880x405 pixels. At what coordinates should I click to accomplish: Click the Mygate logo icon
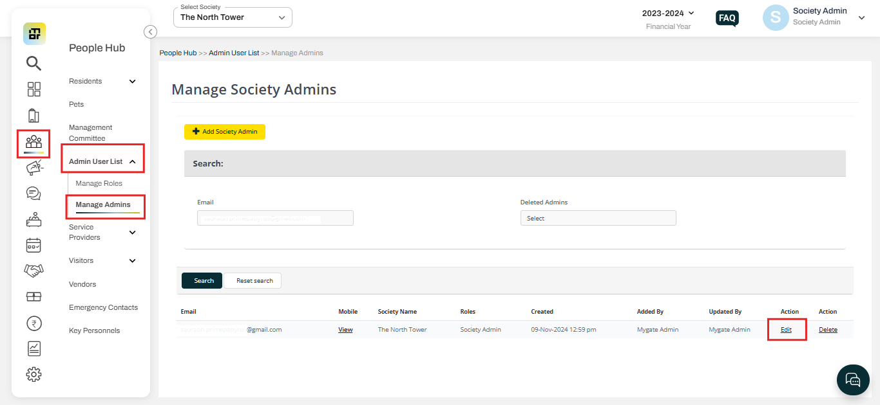[x=35, y=33]
